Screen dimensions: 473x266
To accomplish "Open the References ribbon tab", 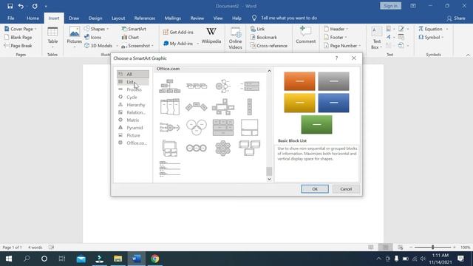I will pyautogui.click(x=145, y=18).
